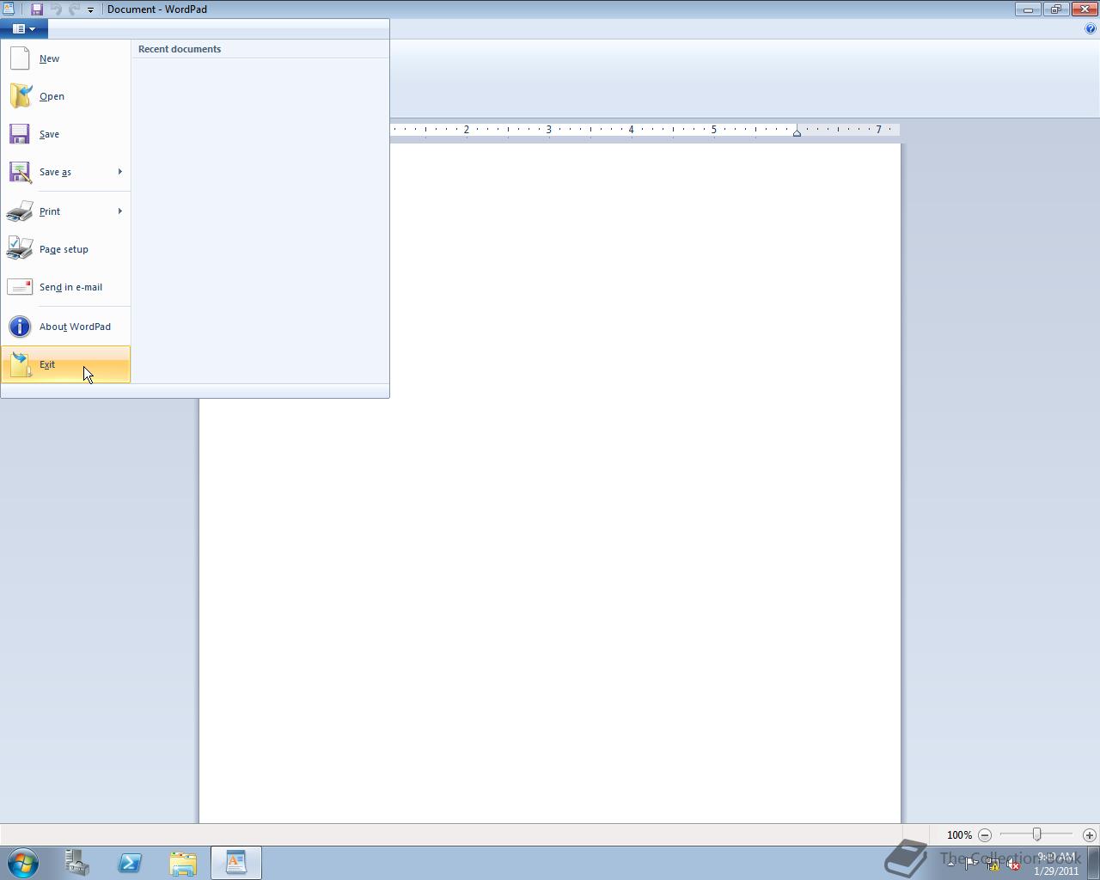Click Undo in the Quick Access Toolbar

(56, 9)
